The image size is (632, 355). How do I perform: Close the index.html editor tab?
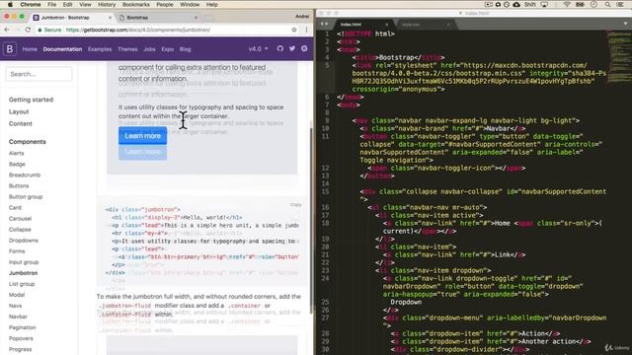pos(386,25)
